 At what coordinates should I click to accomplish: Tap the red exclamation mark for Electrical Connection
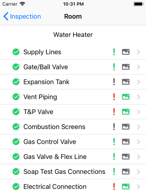pos(114,187)
